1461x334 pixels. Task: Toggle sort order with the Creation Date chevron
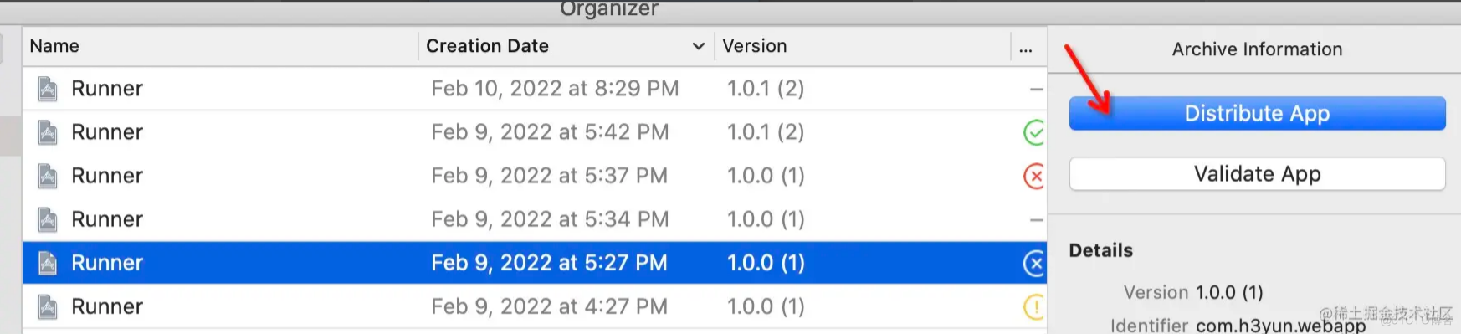(699, 46)
